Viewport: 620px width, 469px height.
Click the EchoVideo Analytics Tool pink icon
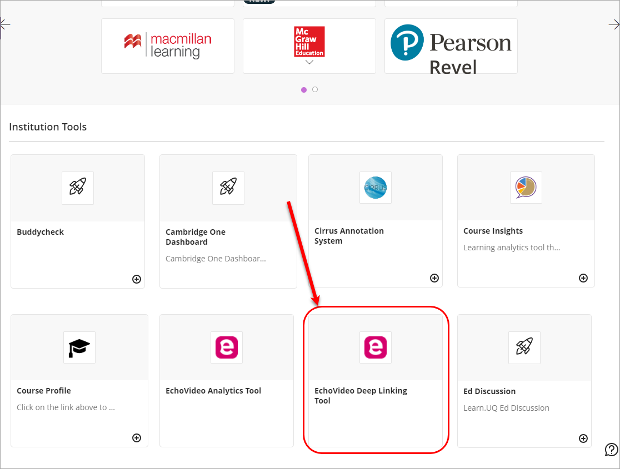coord(226,347)
